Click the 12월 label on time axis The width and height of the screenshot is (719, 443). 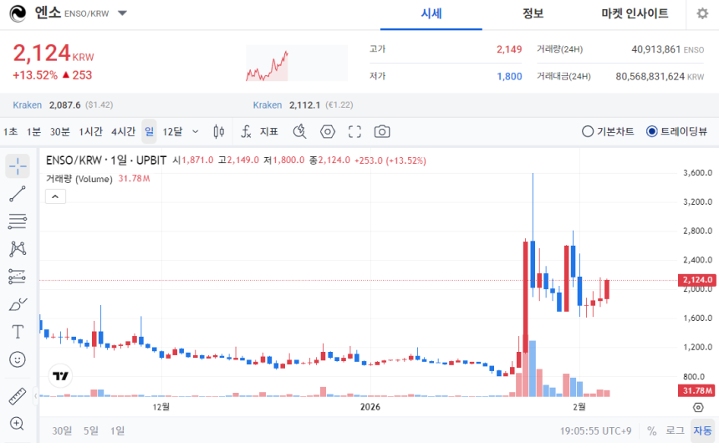click(x=161, y=407)
